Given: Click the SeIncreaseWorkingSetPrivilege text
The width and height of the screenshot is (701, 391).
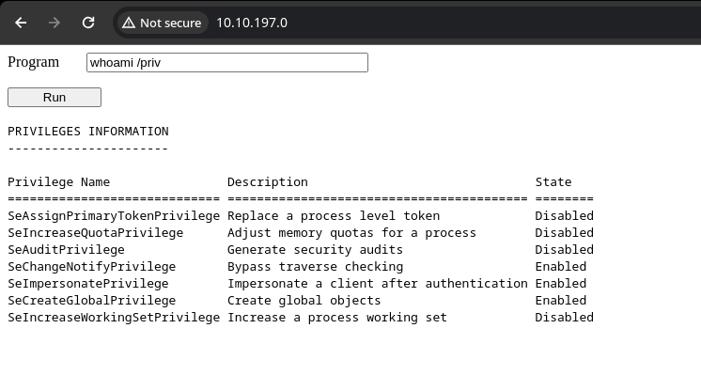Looking at the screenshot, I should pyautogui.click(x=113, y=318).
